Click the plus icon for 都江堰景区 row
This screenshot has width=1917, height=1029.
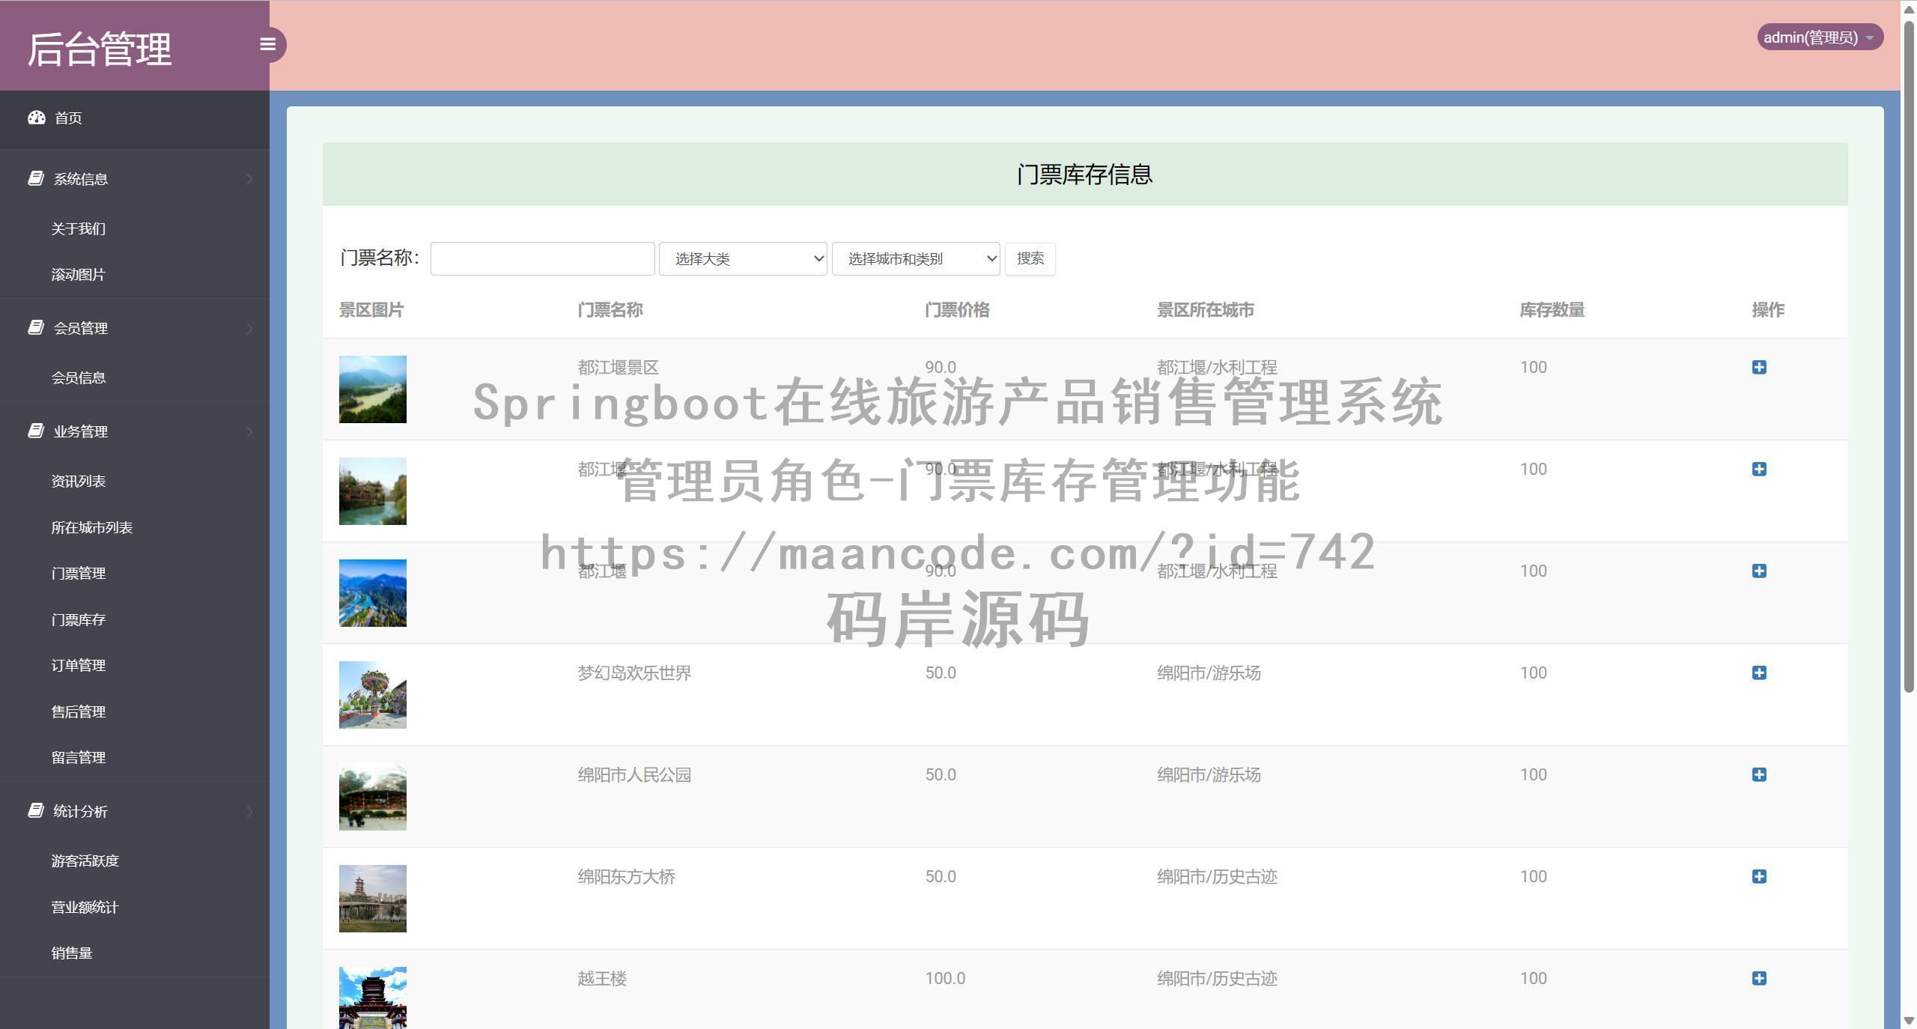[1759, 367]
